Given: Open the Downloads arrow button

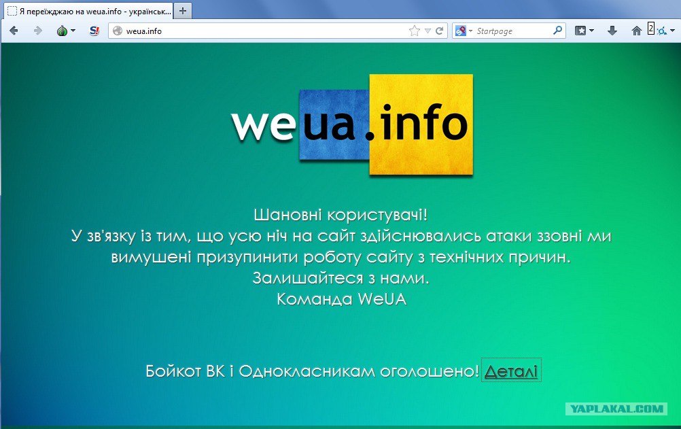Looking at the screenshot, I should coord(612,31).
